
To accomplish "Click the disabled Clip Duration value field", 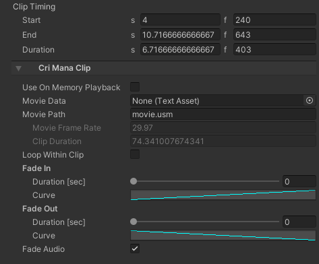I will 223,141.
